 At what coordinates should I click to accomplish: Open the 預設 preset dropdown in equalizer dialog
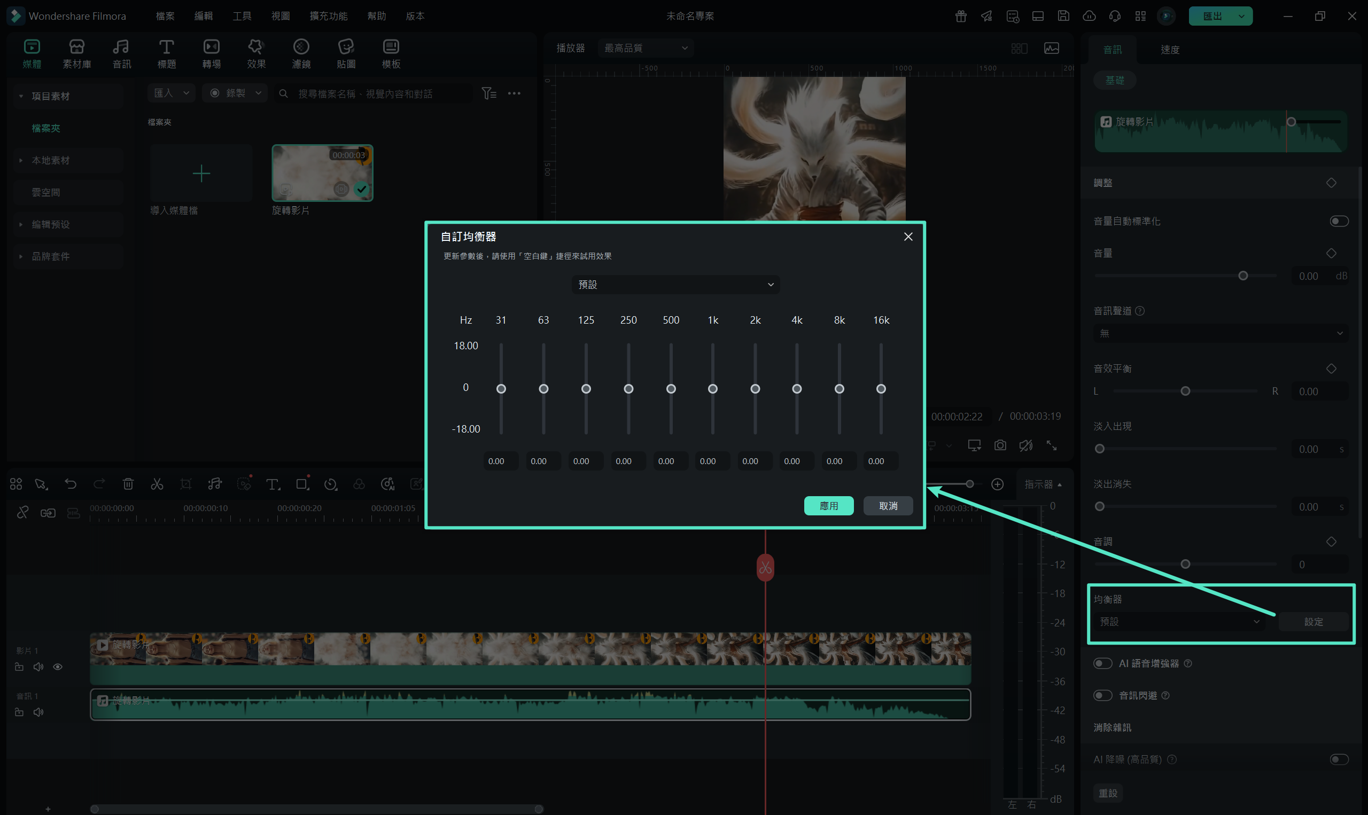(675, 285)
